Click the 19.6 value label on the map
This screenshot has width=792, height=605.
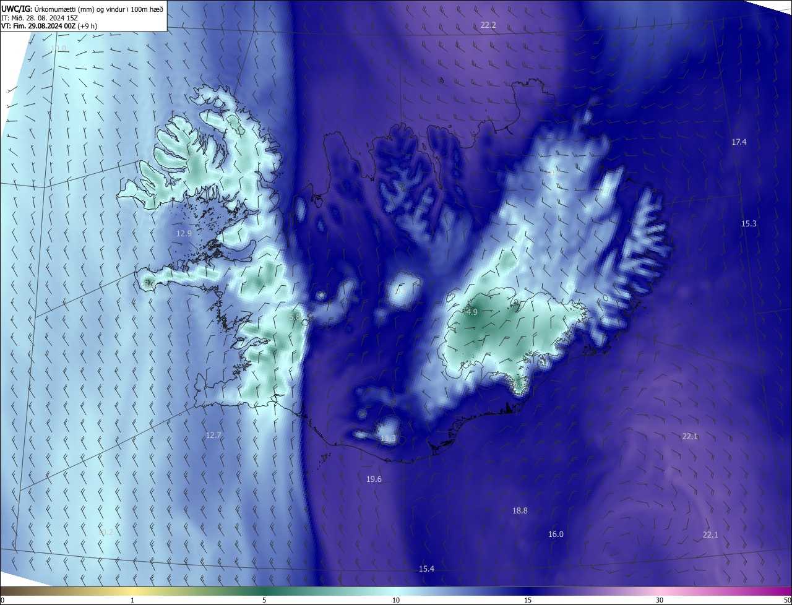click(x=374, y=479)
